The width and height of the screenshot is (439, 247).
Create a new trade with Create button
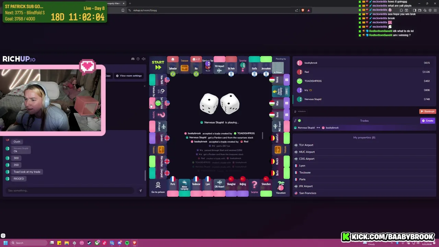click(x=428, y=121)
